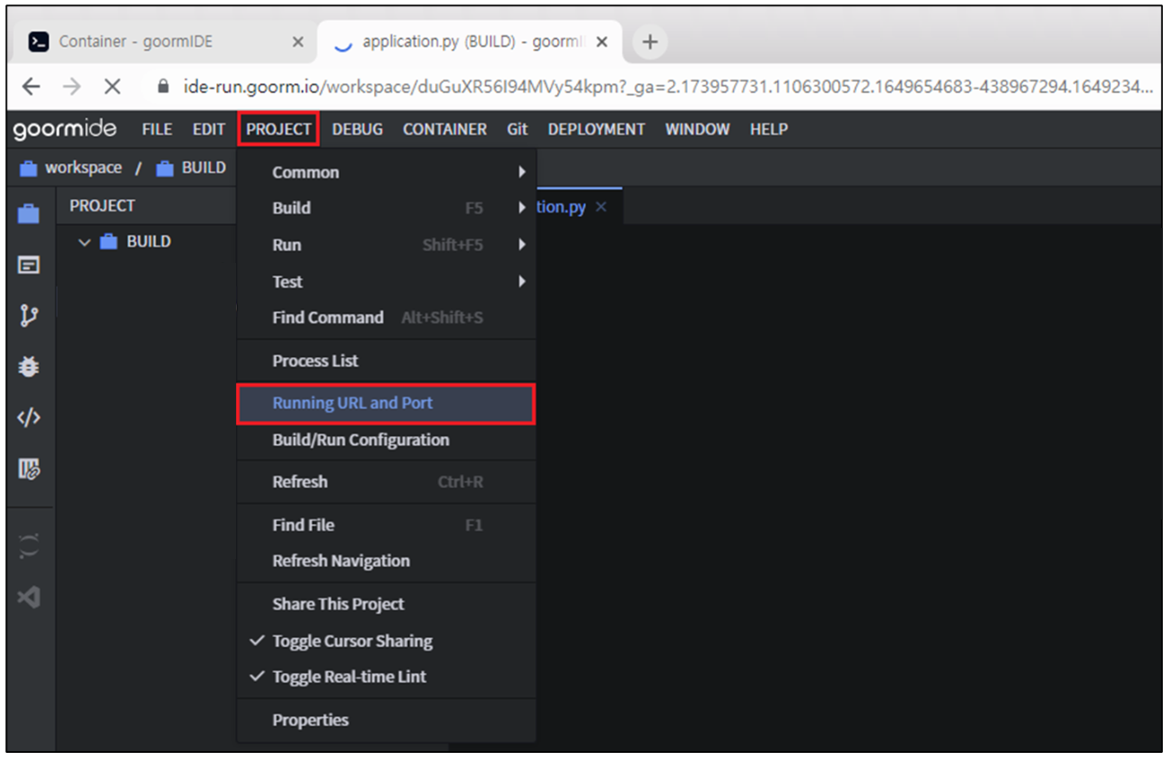
Task: Open project Properties
Action: (386, 720)
